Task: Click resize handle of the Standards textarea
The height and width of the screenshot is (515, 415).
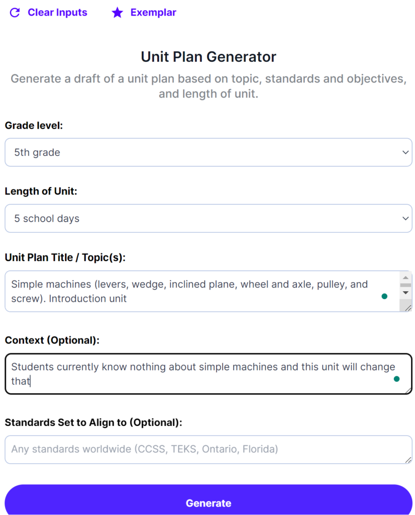Action: coord(408,460)
